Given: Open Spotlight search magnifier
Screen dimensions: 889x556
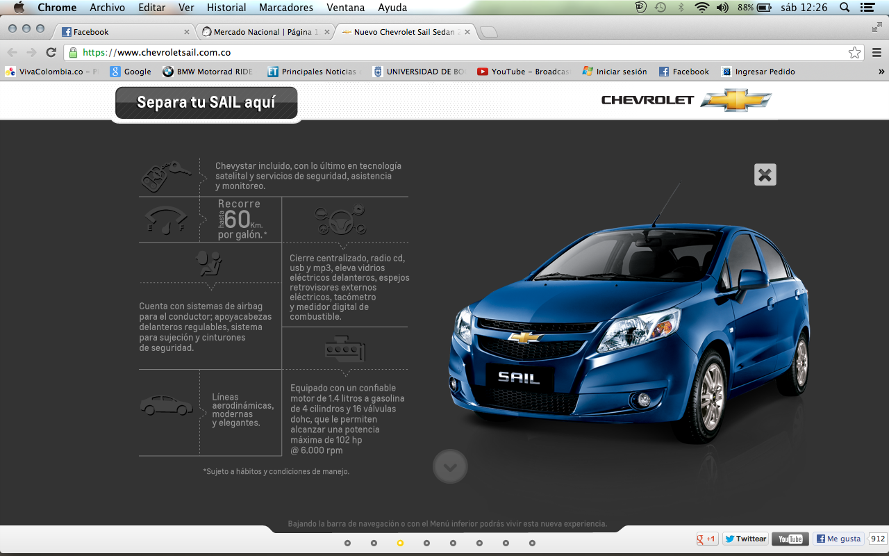Looking at the screenshot, I should [x=845, y=8].
